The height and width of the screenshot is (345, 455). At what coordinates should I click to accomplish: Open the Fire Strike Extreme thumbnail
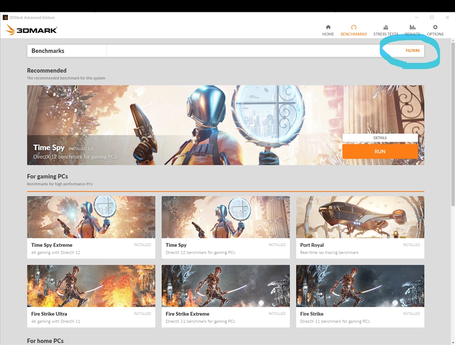[x=226, y=286]
